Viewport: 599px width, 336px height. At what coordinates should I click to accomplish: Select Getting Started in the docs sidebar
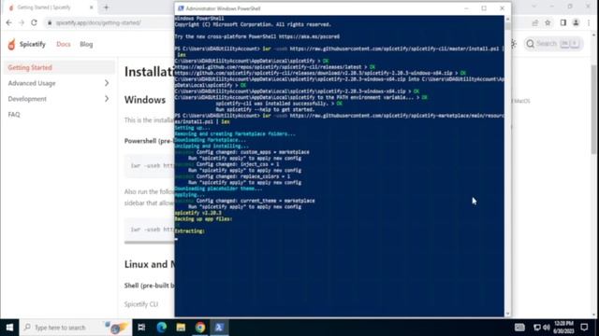click(x=59, y=67)
